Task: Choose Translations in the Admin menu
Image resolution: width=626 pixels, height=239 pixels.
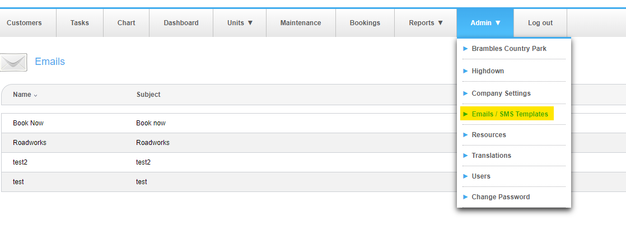Action: (x=491, y=156)
